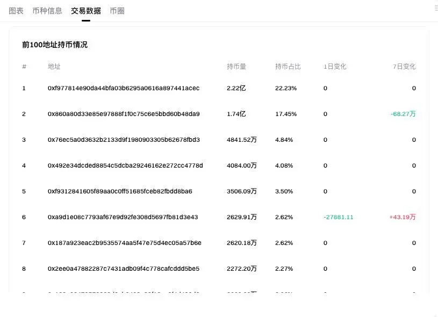Click the -27881.11 one-day change
The width and height of the screenshot is (438, 317).
(x=338, y=217)
